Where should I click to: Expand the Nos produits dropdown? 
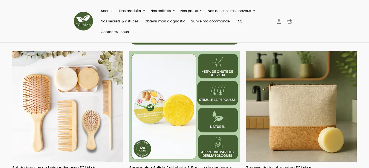(132, 11)
